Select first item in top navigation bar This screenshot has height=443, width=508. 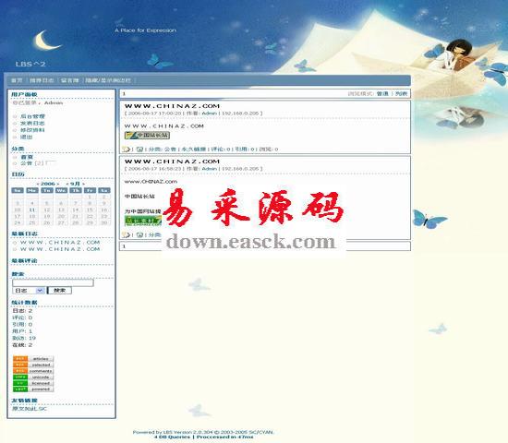click(17, 80)
